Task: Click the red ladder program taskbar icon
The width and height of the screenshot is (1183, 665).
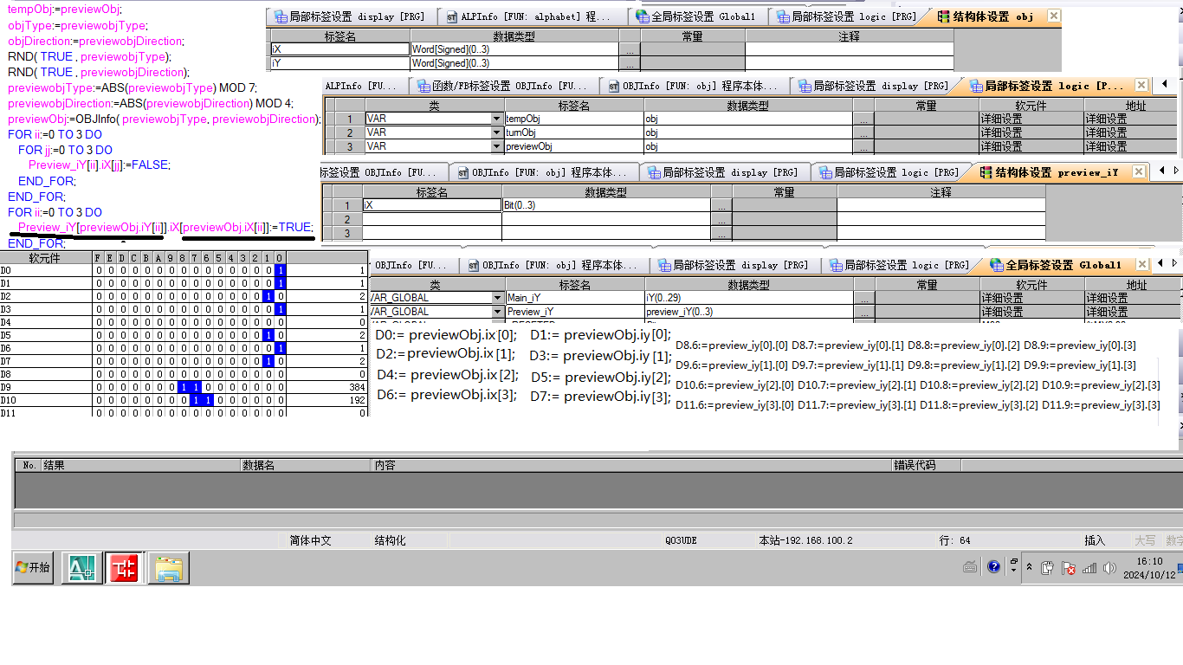Action: [x=124, y=568]
